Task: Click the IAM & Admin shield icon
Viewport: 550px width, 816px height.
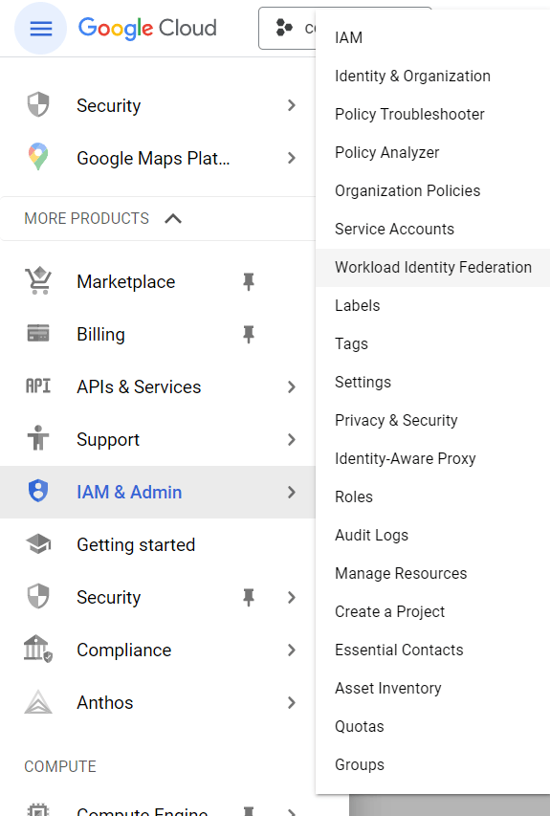Action: (38, 492)
